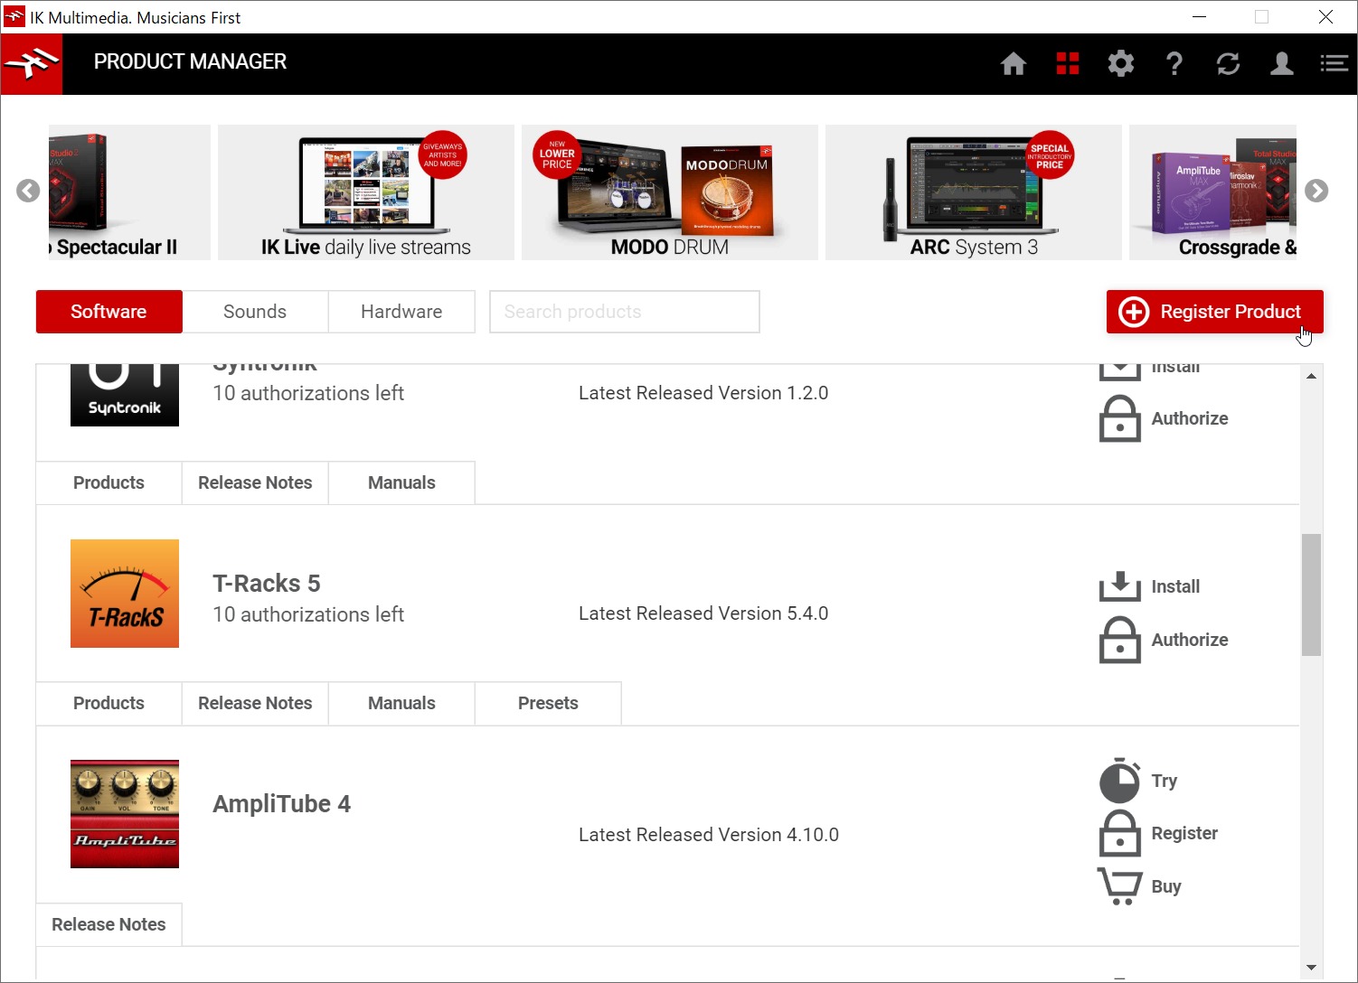Switch to the Hardware tab
Screen dimensions: 1358x983
[x=401, y=312]
